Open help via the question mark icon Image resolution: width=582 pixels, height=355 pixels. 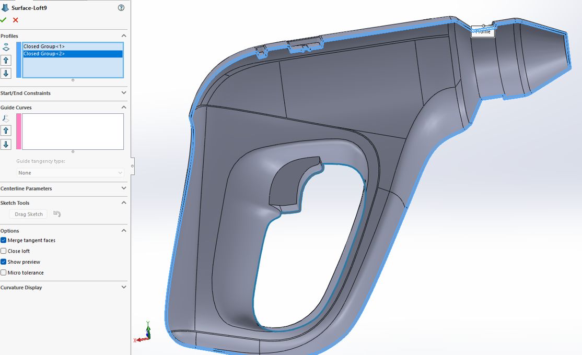121,8
